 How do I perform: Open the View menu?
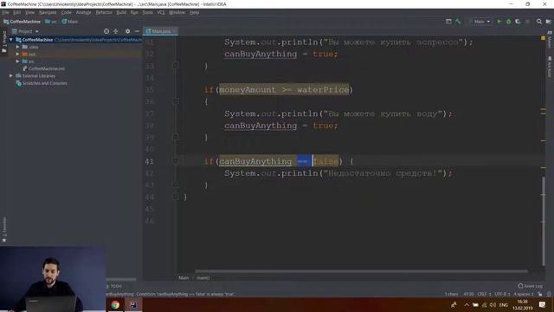coord(29,12)
